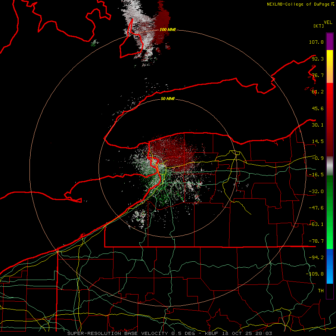Select the 92.3 velocity scale value

pyautogui.click(x=318, y=59)
